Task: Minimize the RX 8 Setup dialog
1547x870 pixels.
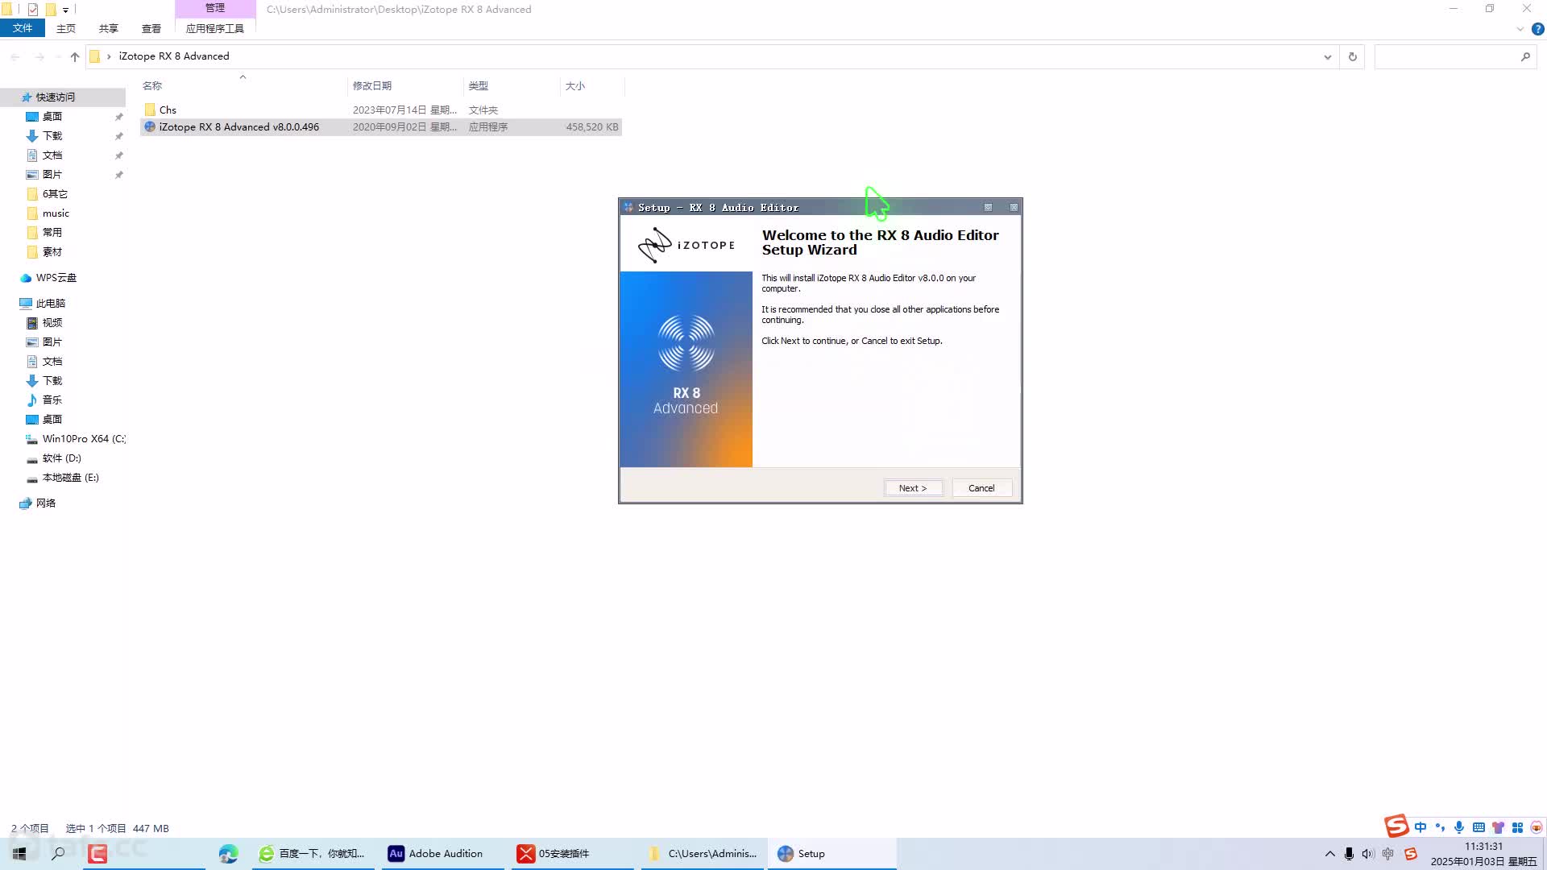Action: [x=988, y=208]
